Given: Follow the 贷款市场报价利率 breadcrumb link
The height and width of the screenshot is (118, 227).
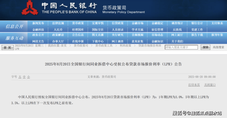Looking at the screenshot, I should tap(150, 46).
